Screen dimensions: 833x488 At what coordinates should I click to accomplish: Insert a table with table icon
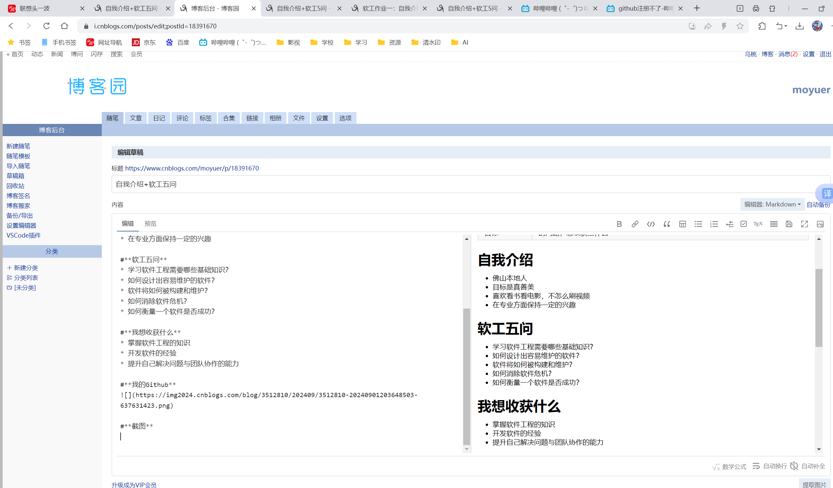[x=682, y=224]
